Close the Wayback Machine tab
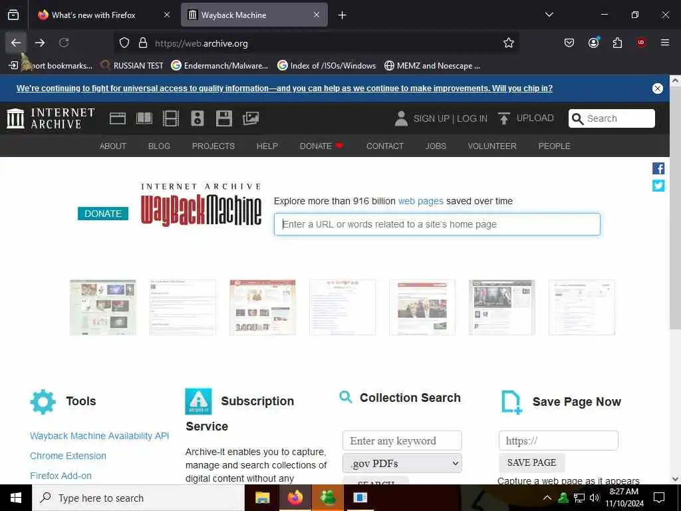 tap(317, 15)
